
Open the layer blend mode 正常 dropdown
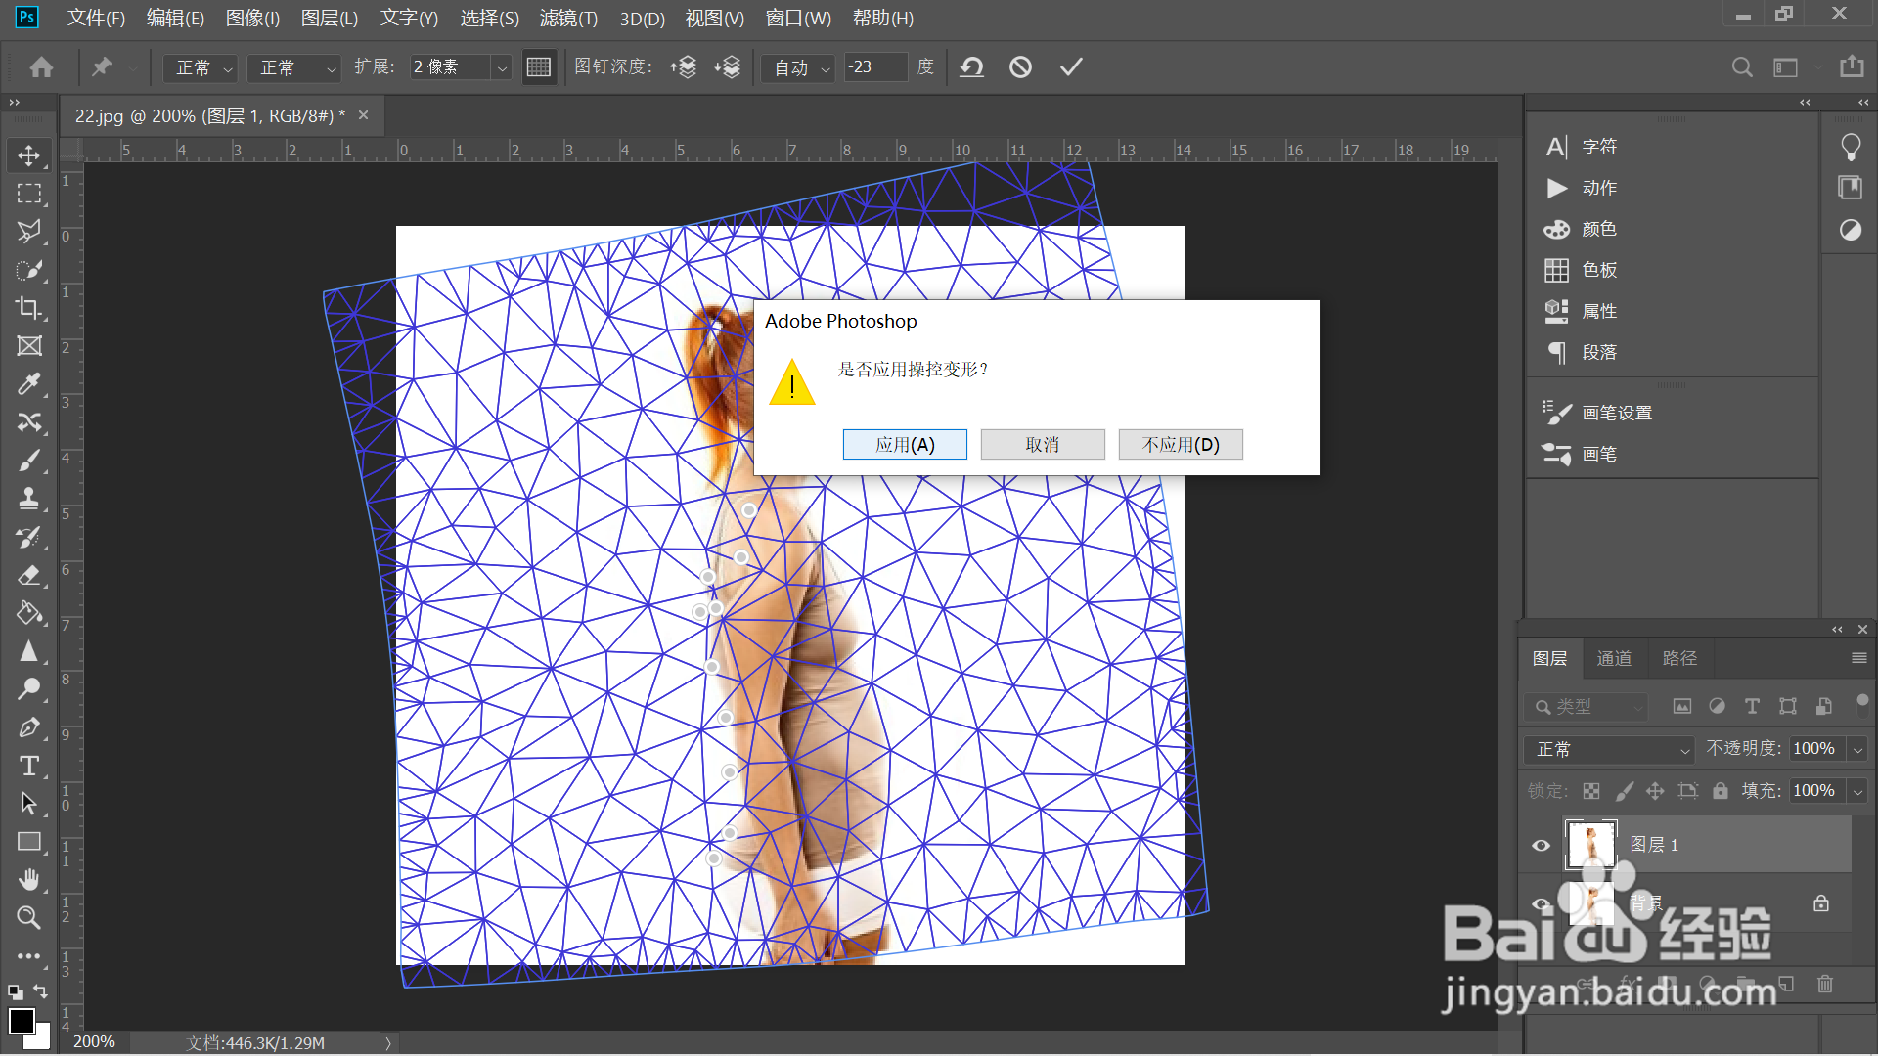[1609, 750]
